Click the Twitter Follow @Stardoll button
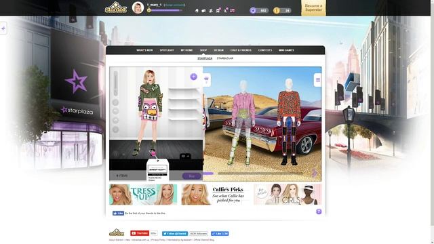Screen dimensions: 434x244 point(175,233)
